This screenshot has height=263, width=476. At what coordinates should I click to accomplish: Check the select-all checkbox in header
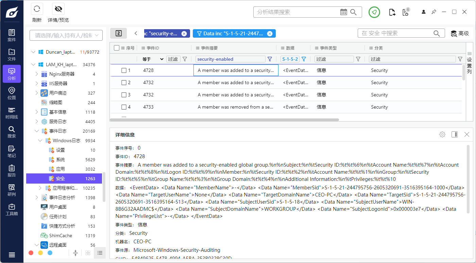click(117, 48)
